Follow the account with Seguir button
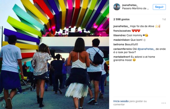This screenshot has width=170, height=109. click(x=159, y=7)
